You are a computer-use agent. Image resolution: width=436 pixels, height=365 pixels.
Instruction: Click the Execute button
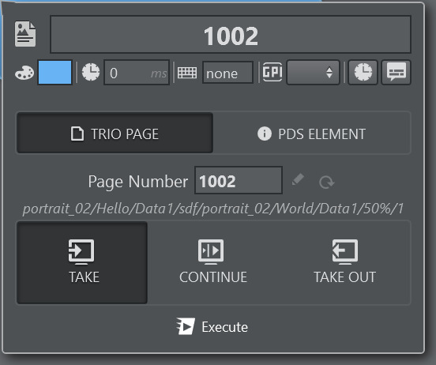point(212,326)
